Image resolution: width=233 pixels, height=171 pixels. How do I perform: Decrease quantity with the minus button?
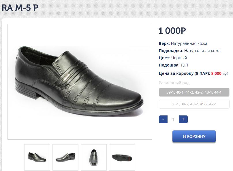point(163,119)
